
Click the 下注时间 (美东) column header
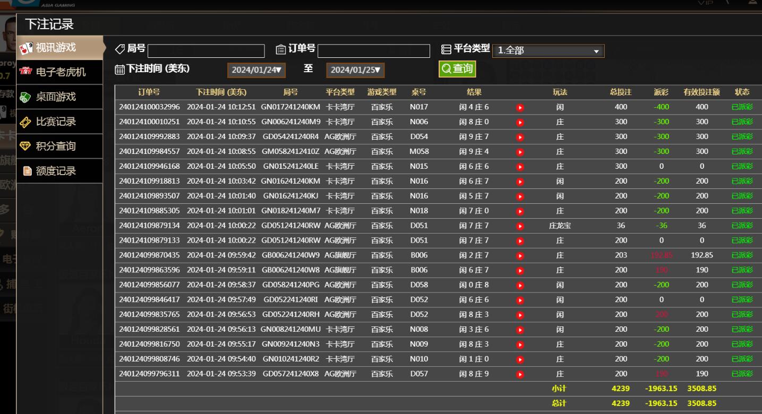221,92
